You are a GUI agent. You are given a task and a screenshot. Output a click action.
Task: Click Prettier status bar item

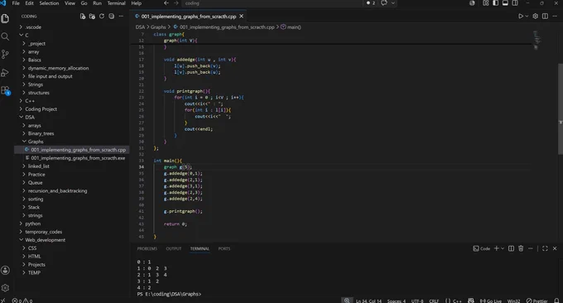tap(537, 301)
